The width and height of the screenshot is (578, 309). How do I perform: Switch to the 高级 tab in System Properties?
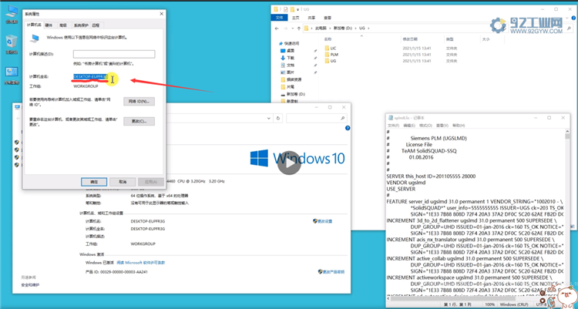pyautogui.click(x=63, y=25)
